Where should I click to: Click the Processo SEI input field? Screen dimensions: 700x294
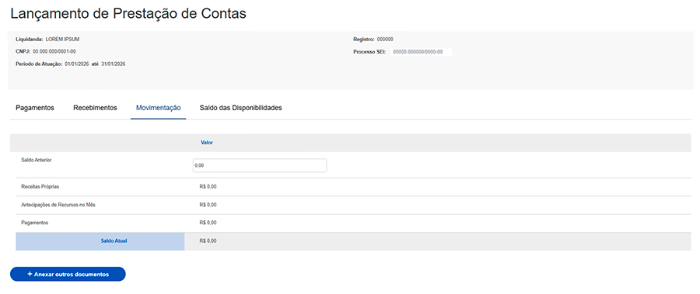tap(421, 52)
